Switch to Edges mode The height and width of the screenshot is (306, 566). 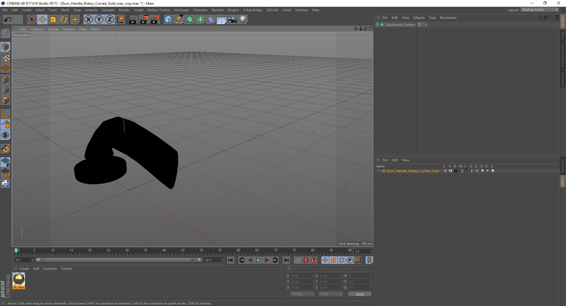(5, 90)
